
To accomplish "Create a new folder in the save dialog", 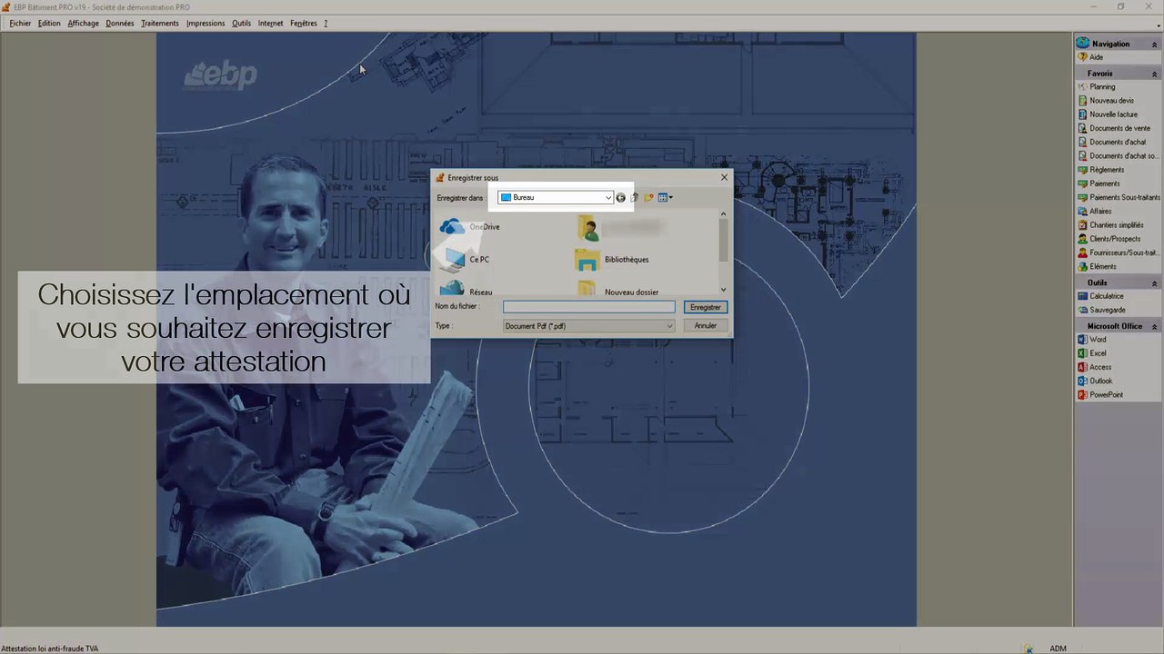I will pos(648,198).
